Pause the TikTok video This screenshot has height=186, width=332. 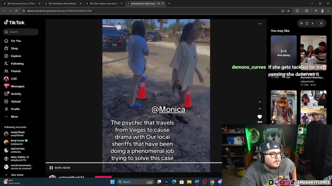(x=51, y=168)
